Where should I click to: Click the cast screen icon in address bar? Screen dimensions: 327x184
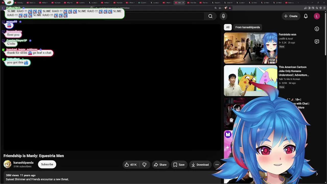pyautogui.click(x=220, y=8)
